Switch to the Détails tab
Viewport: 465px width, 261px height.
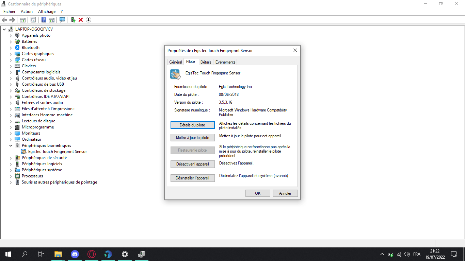pos(206,62)
